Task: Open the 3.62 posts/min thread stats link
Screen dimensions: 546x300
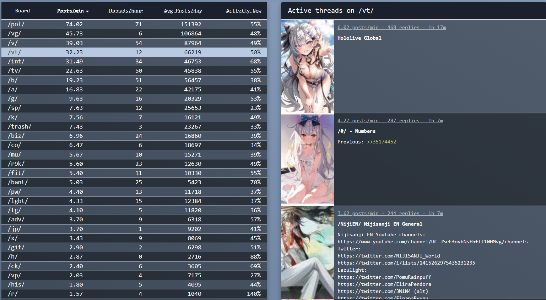Action: 390,213
